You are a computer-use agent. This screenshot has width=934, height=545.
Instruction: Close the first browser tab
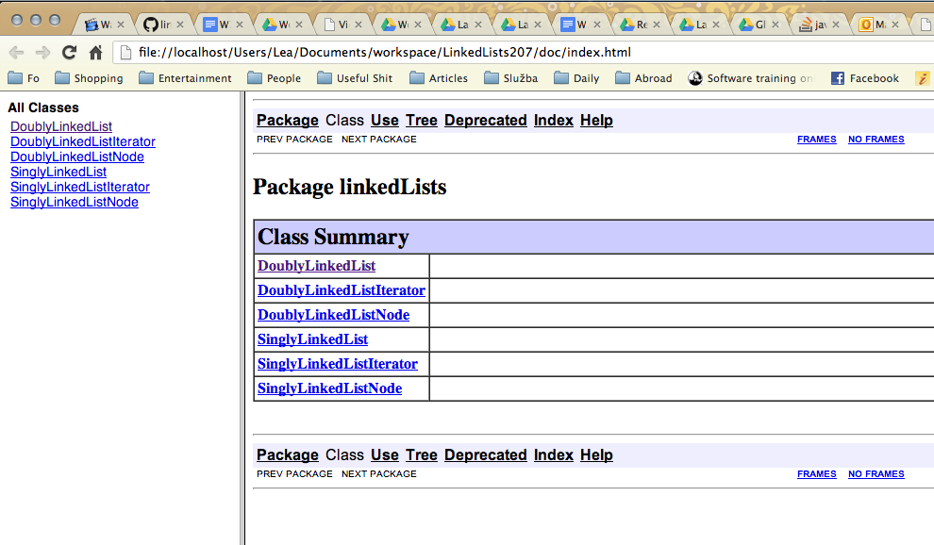[x=121, y=25]
